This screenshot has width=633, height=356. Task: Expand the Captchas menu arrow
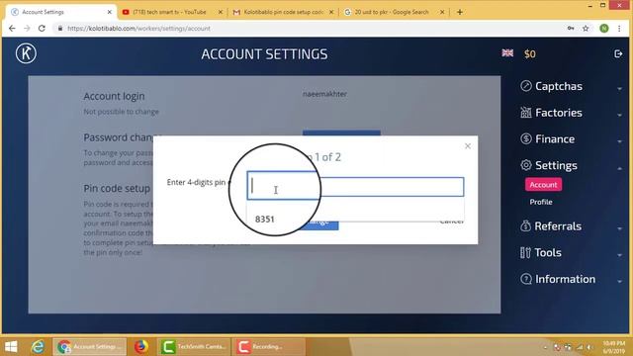pyautogui.click(x=619, y=88)
